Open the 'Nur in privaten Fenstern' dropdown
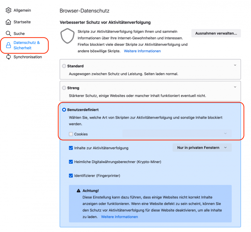The image size is (251, 232). pos(202,148)
